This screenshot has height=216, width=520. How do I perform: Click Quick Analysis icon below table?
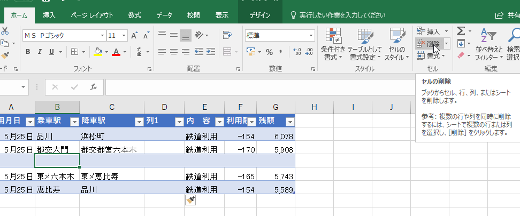[x=190, y=199]
